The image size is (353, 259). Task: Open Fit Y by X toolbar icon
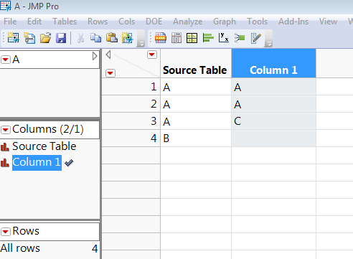(224, 38)
